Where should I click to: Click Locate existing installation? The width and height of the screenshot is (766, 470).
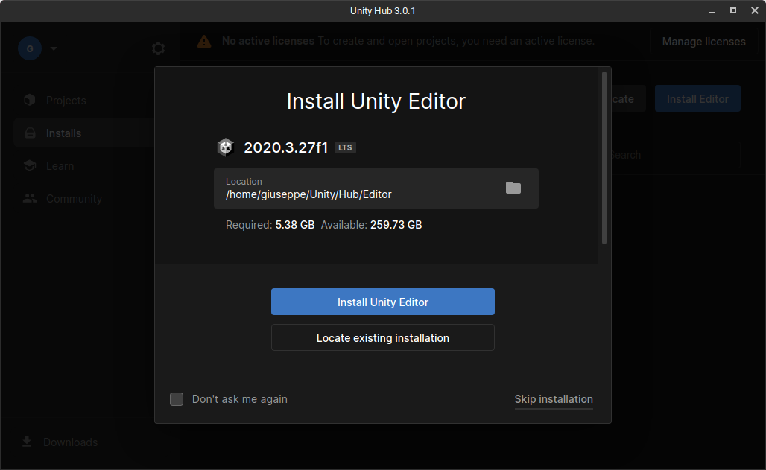click(382, 337)
